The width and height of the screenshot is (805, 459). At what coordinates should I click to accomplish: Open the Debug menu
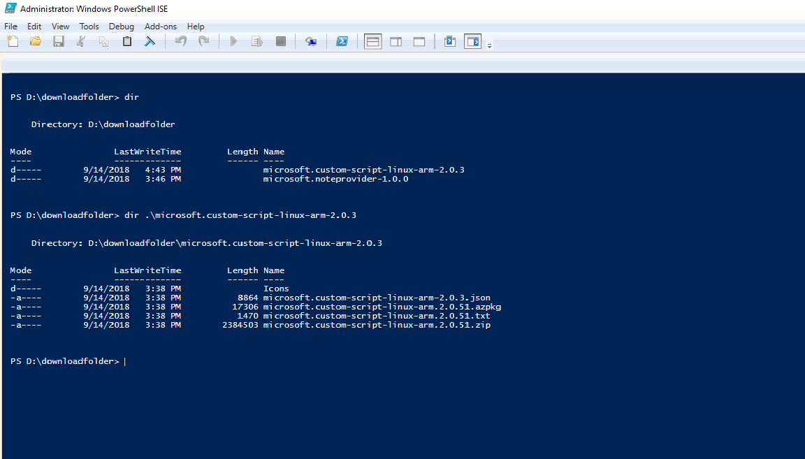[x=121, y=26]
